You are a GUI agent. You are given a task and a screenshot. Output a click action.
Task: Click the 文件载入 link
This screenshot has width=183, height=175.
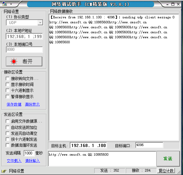(x=14, y=161)
